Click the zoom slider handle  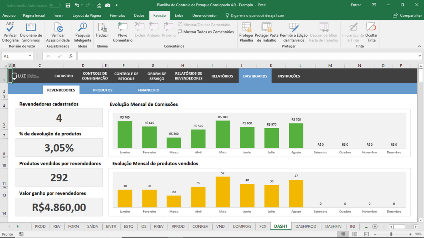coord(391,234)
